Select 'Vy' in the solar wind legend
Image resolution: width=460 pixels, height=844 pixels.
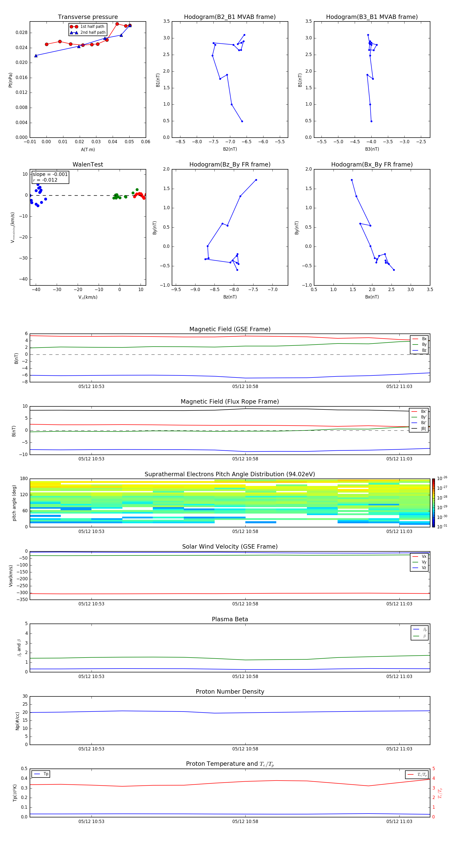[419, 562]
